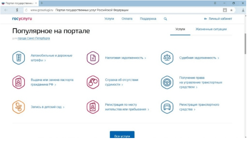Select the Услуги tab under popular
Viewport: 248px width, 142px height.
[180, 29]
